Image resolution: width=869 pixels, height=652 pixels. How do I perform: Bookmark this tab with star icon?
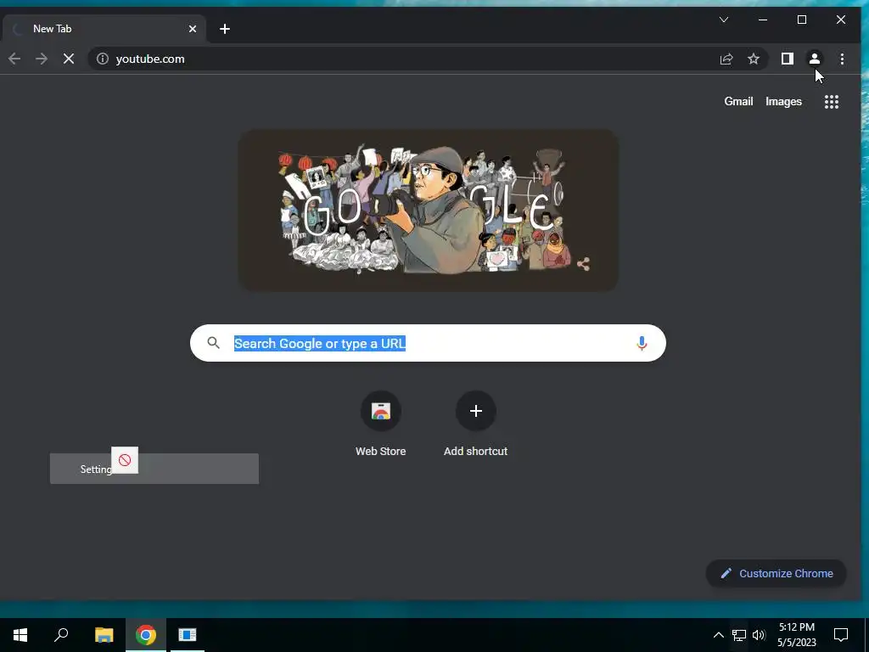754,59
